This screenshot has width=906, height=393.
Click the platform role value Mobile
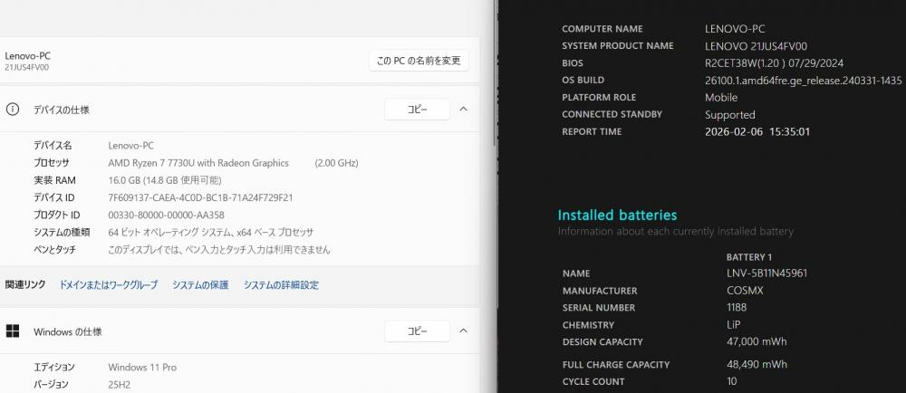click(721, 98)
